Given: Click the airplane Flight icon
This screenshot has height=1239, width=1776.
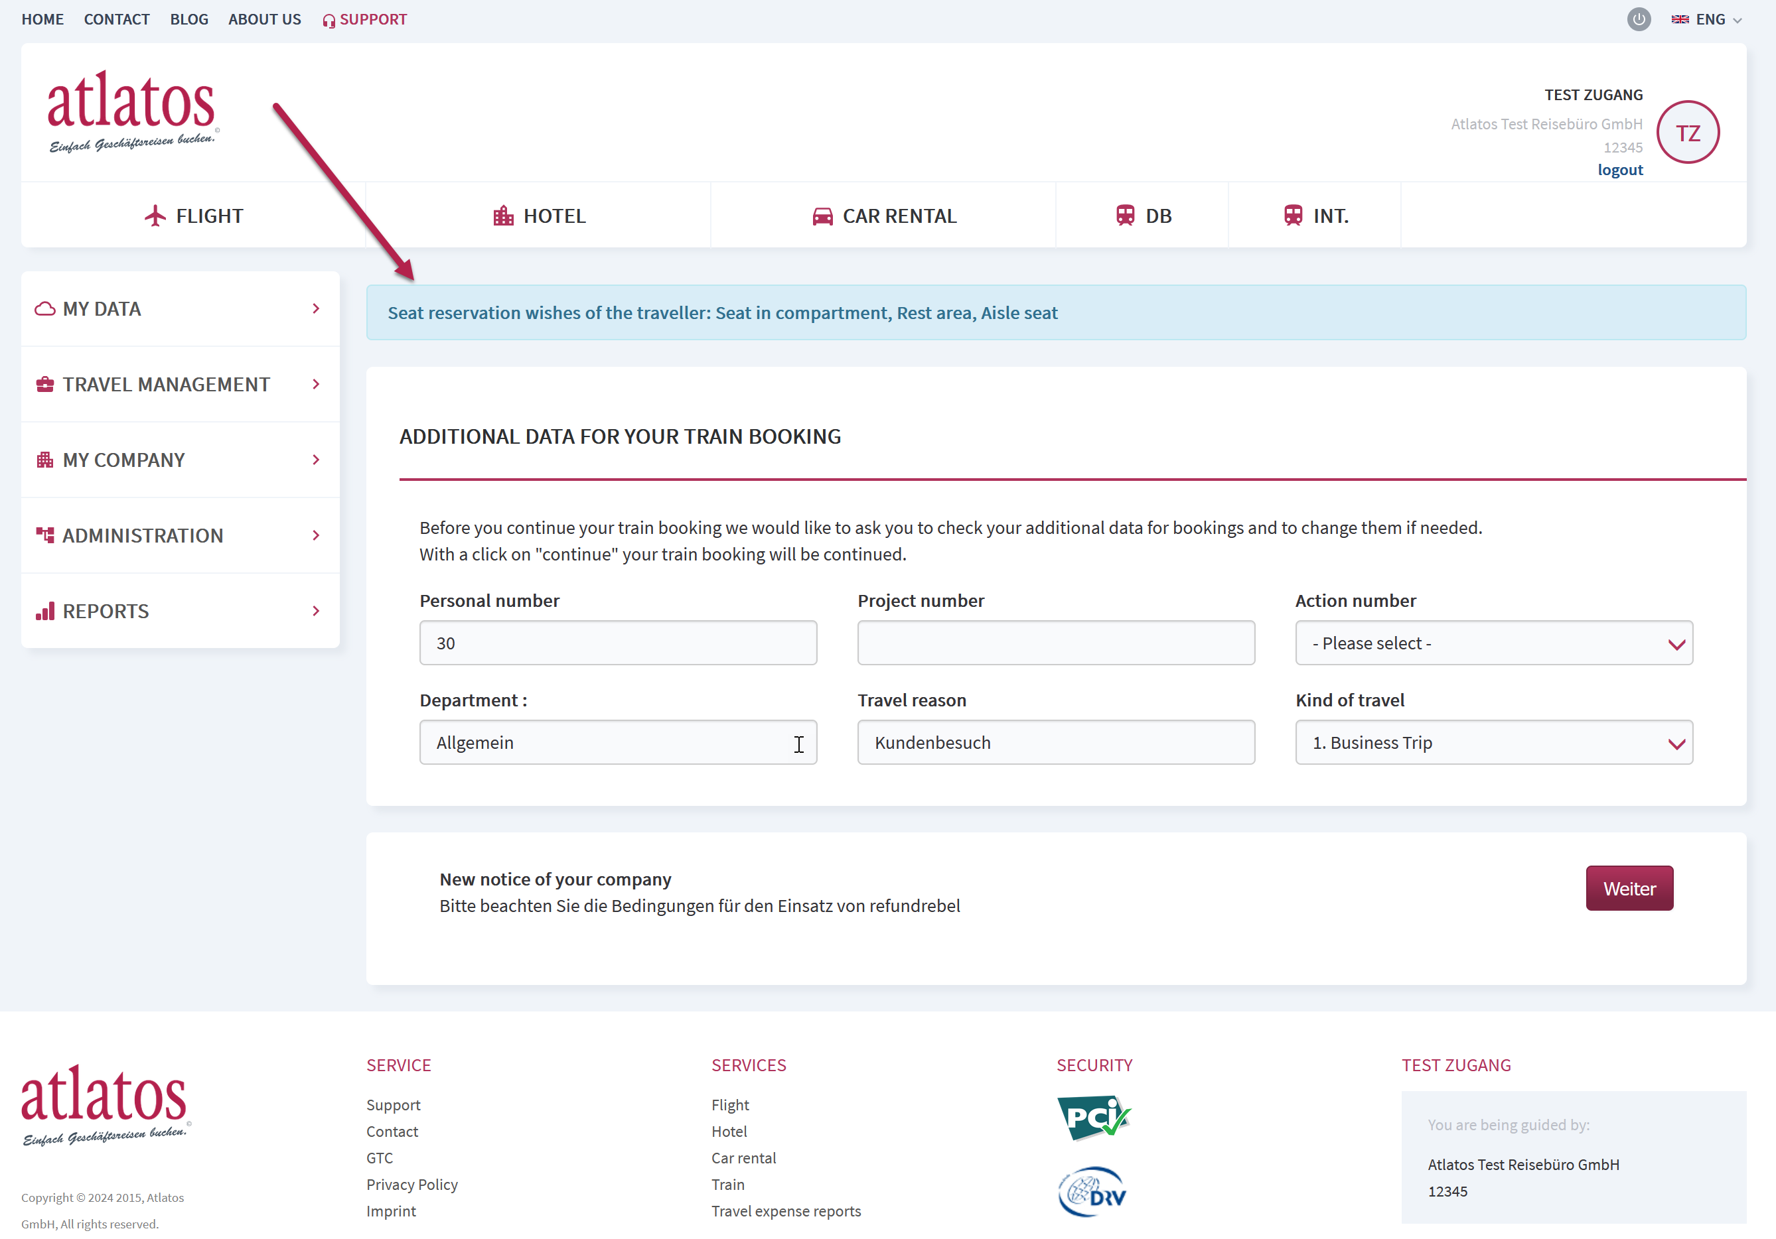Looking at the screenshot, I should pyautogui.click(x=155, y=216).
